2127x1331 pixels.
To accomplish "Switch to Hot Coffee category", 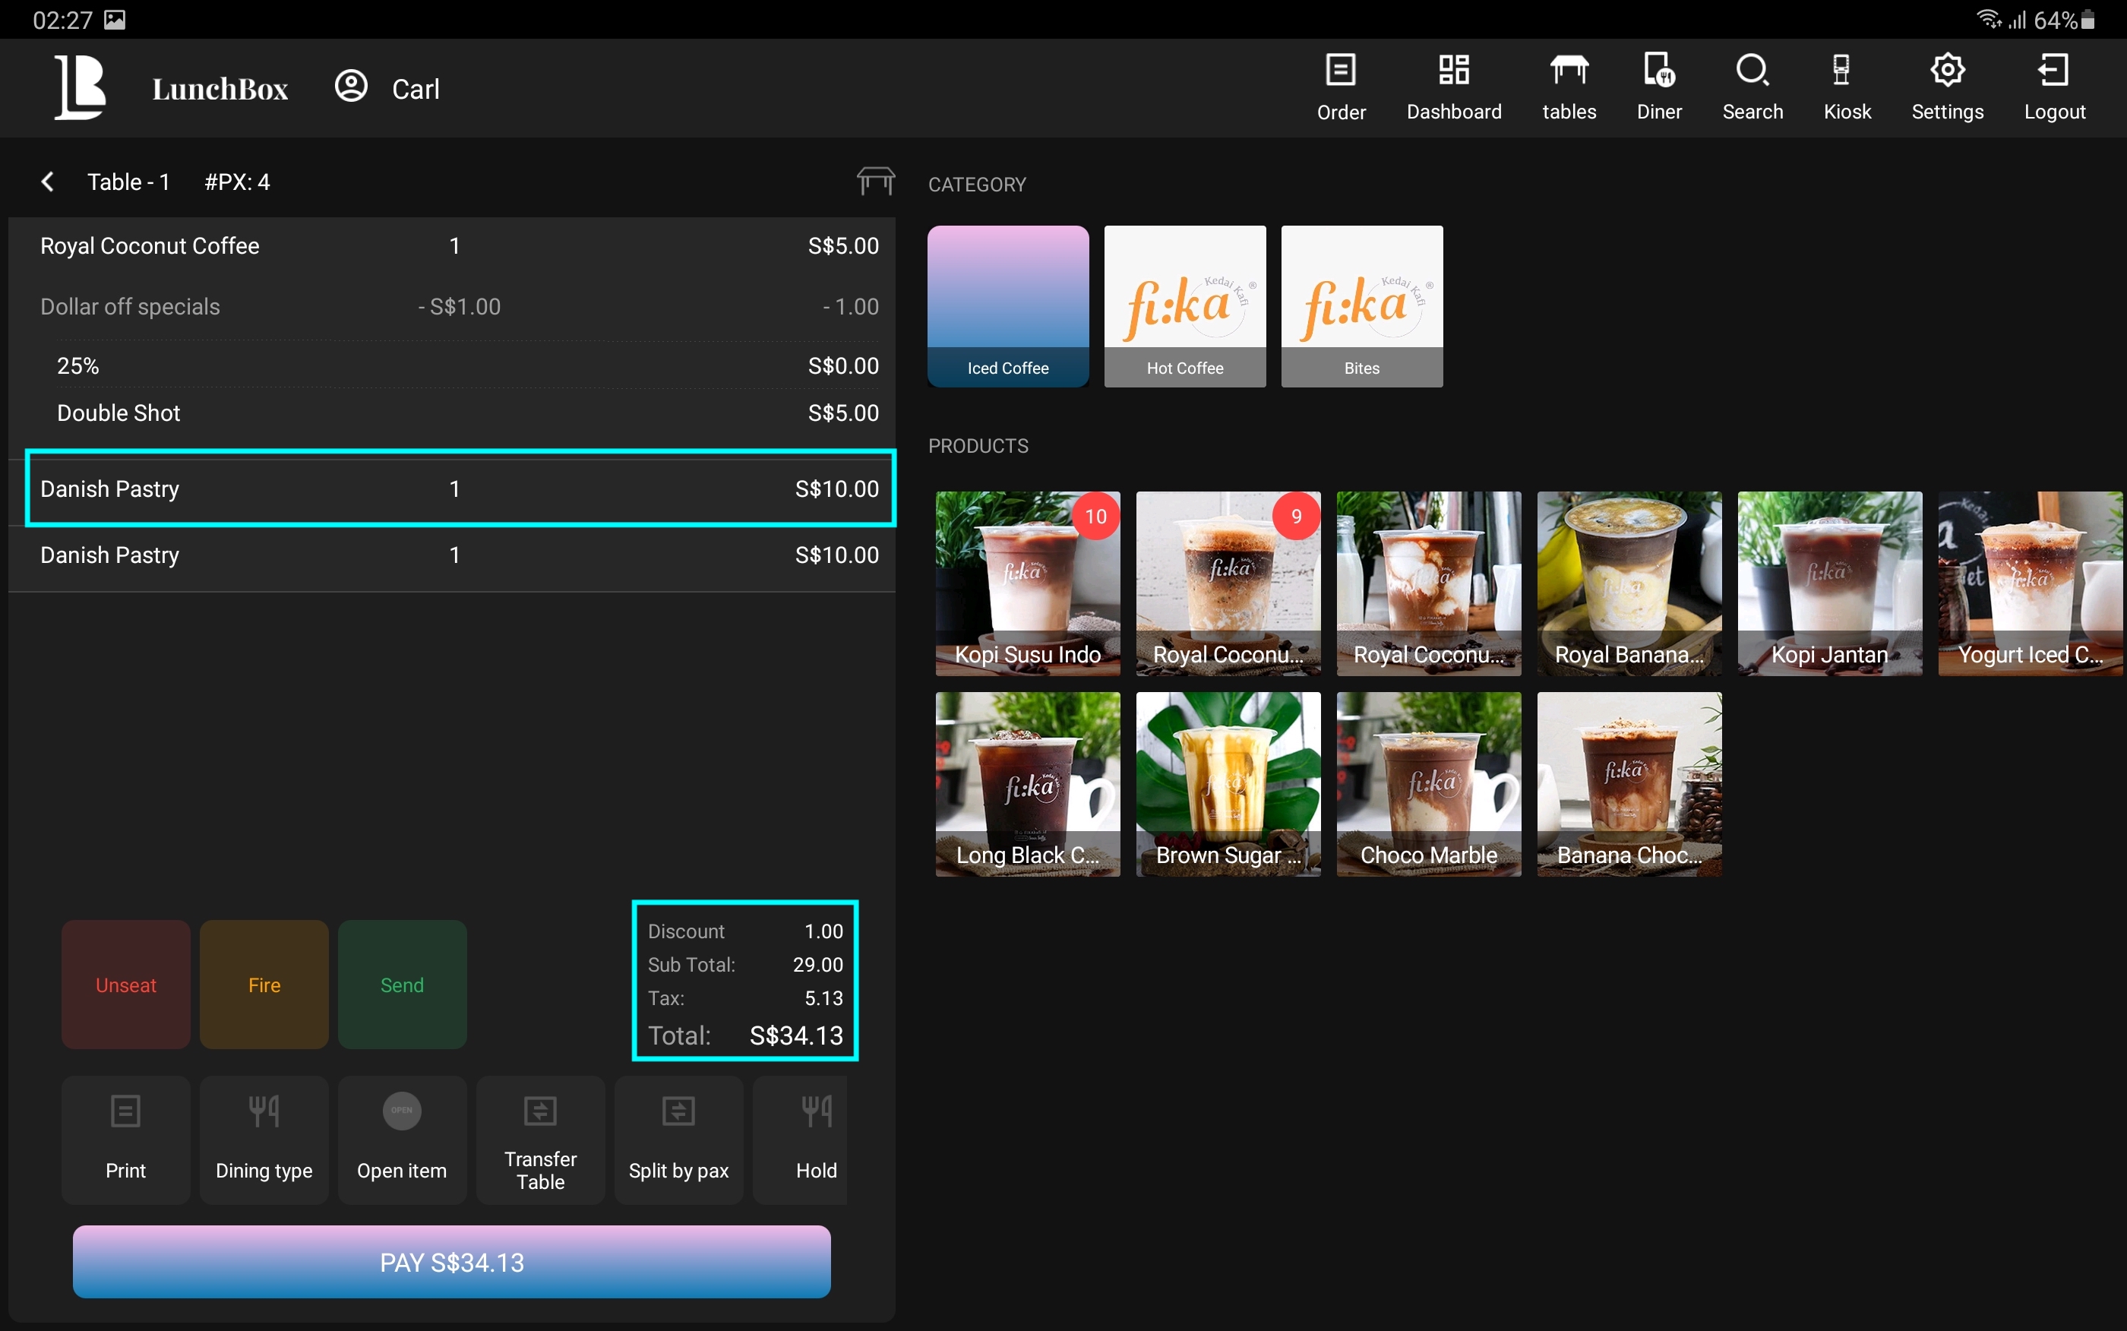I will coord(1184,305).
